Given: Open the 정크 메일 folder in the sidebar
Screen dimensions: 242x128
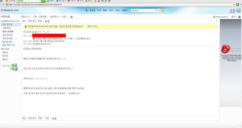Looking at the screenshot, I should [6, 28].
